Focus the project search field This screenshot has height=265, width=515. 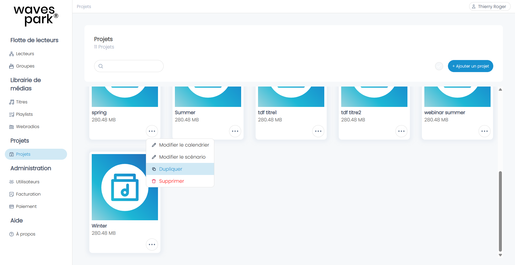129,66
